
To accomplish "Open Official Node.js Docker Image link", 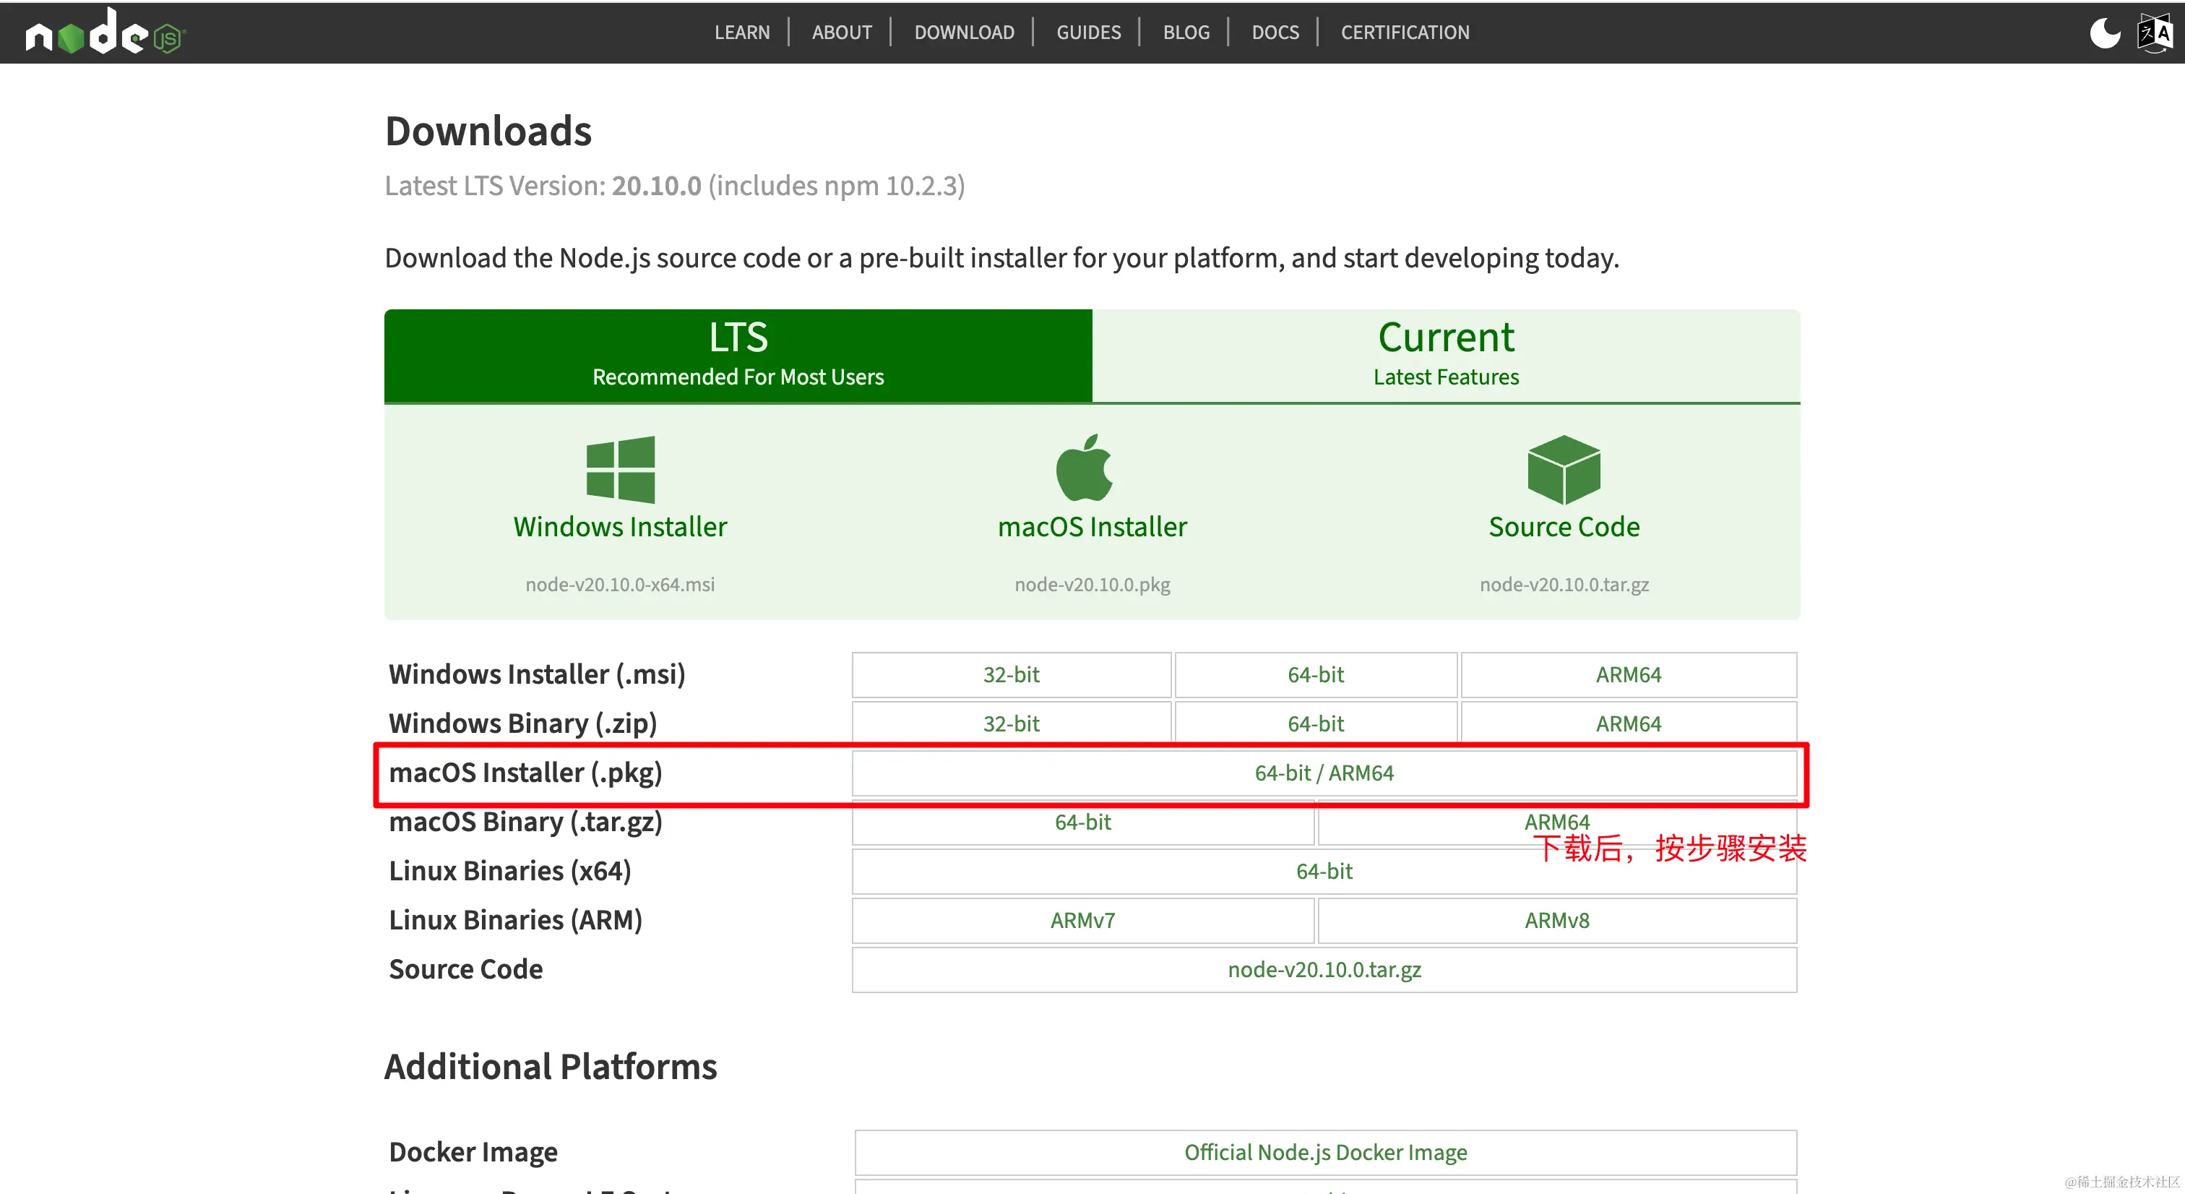I will 1325,1152.
